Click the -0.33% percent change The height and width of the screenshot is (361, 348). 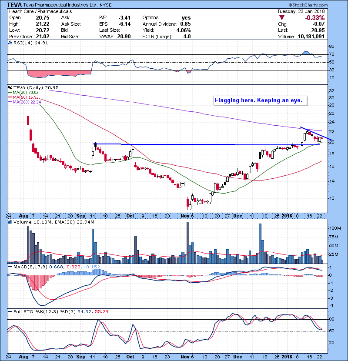click(x=315, y=18)
